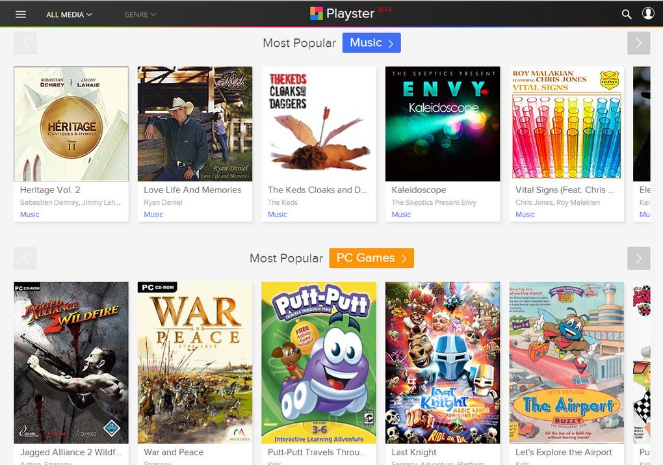Viewport: 663px width, 465px height.
Task: Open Jagged Alliance 2 Wildfire game cover
Action: [x=71, y=363]
